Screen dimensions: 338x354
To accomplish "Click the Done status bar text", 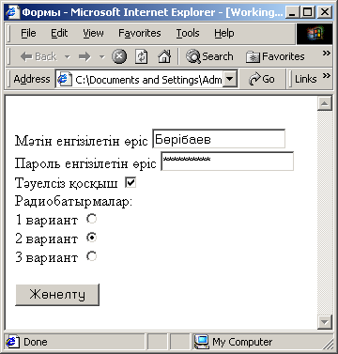I will (36, 342).
